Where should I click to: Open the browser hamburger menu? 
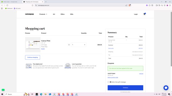point(170,5)
